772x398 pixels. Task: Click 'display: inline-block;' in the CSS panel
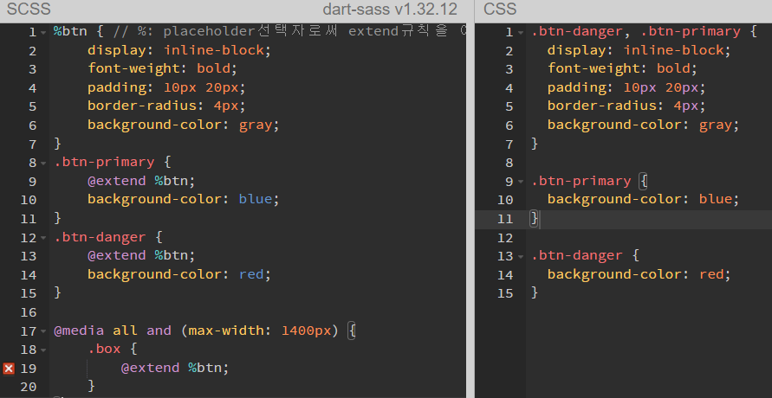coord(639,50)
